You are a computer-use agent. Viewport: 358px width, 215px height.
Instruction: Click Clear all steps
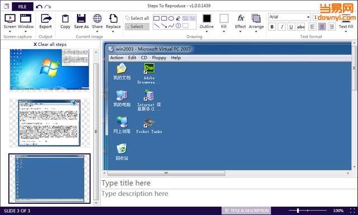(x=50, y=44)
